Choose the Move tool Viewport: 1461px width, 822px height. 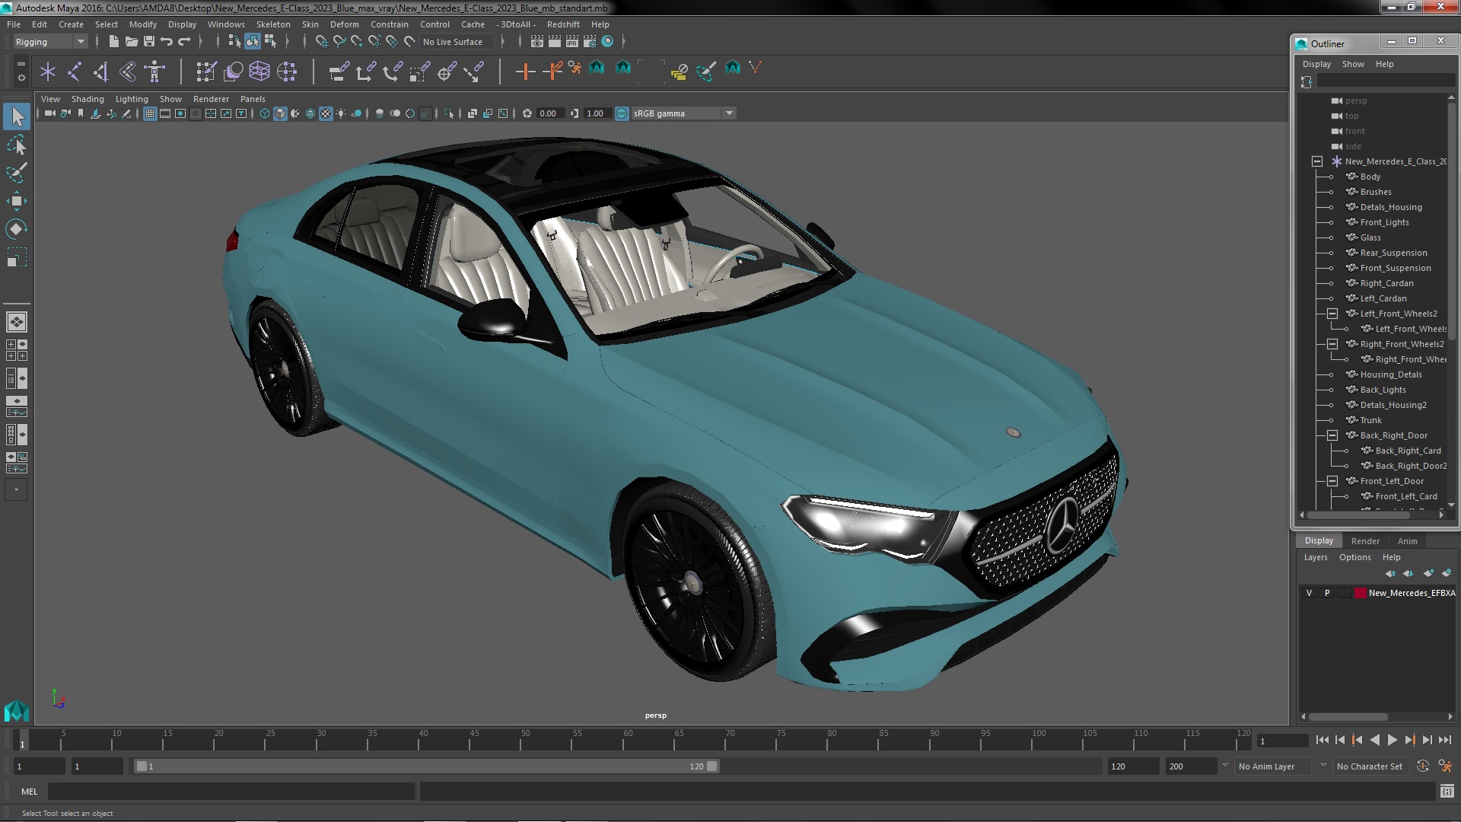[x=17, y=201]
